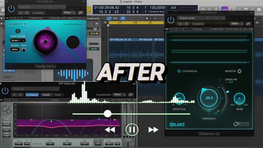Toggle Sibilance plugin power button
Image resolution: width=263 pixels, height=148 pixels.
pos(171,20)
